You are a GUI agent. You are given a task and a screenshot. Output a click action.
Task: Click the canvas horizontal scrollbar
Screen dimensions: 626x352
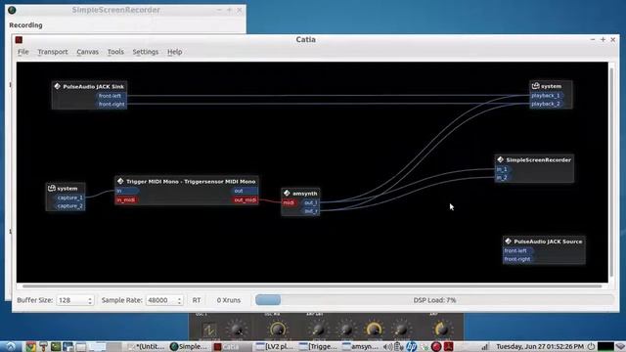pos(312,286)
